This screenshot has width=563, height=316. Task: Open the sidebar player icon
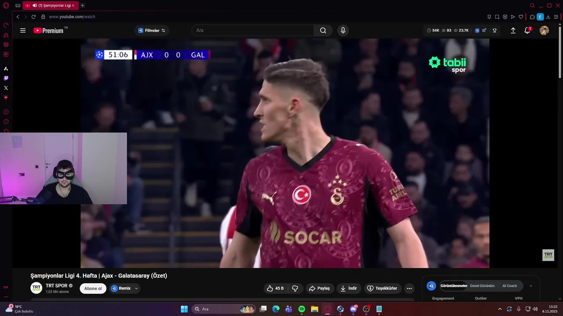(6, 112)
